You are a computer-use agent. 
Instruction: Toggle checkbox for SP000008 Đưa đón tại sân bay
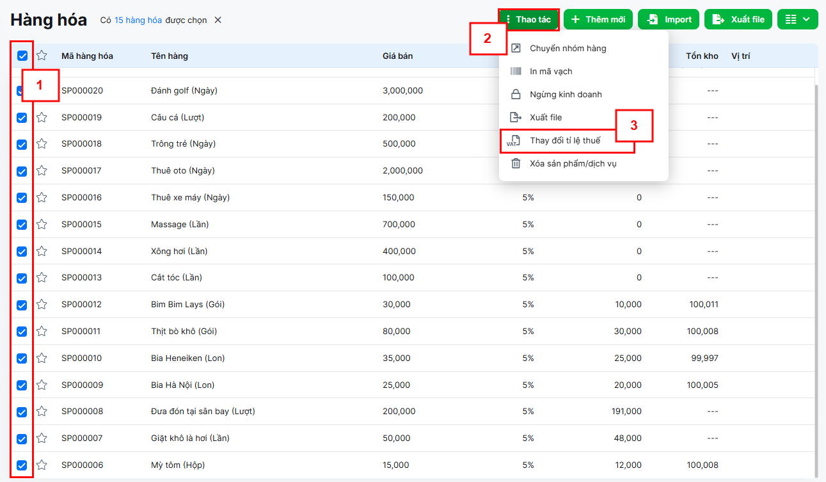(x=22, y=412)
